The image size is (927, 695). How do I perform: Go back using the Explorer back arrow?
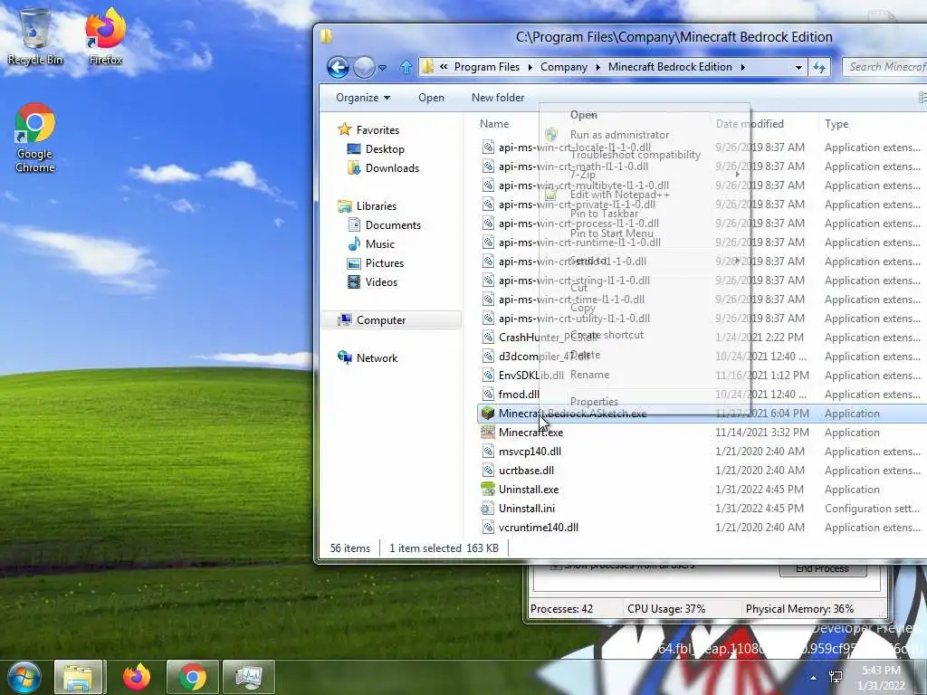coord(338,67)
